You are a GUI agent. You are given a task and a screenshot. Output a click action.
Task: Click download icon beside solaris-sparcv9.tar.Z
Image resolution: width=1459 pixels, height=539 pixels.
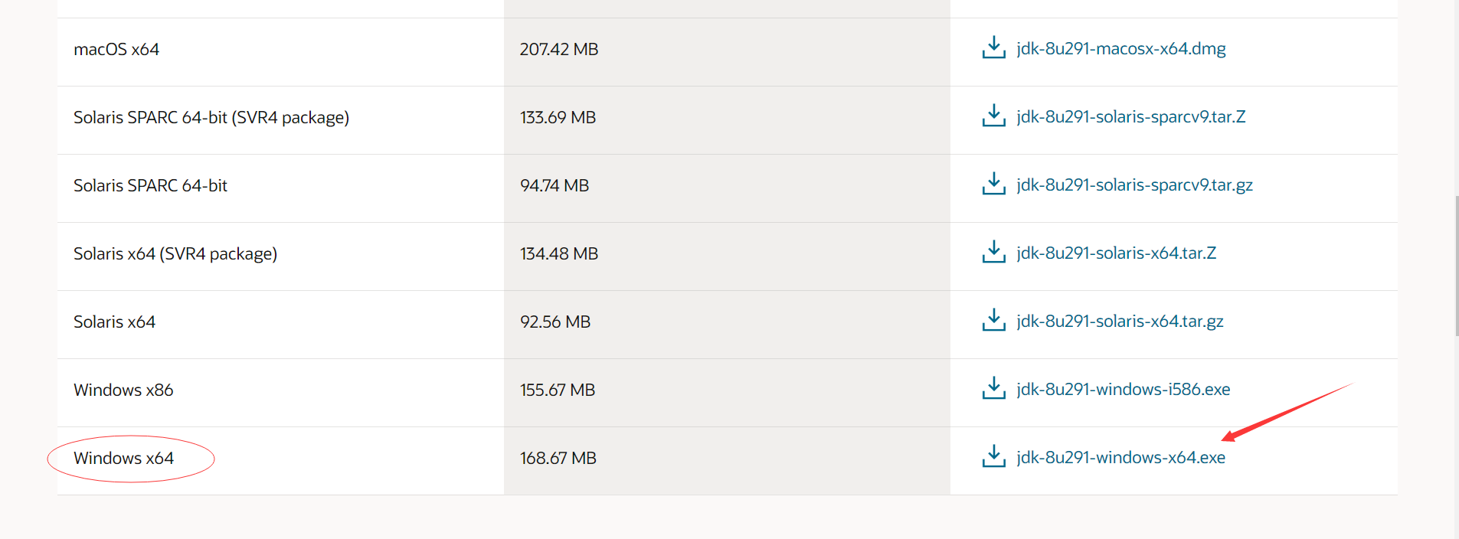pyautogui.click(x=993, y=116)
